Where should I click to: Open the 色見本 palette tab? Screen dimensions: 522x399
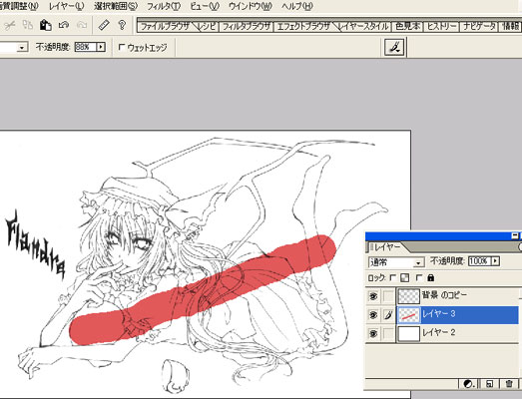407,26
